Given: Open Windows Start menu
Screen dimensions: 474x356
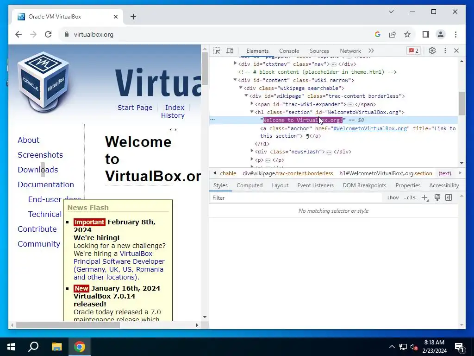Looking at the screenshot, I should [x=11, y=347].
